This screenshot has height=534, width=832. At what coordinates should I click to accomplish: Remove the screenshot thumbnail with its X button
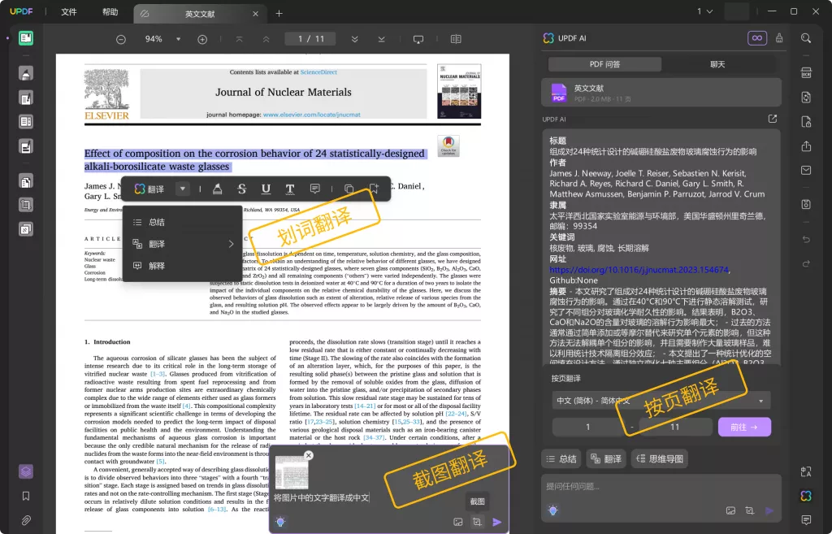coord(309,455)
